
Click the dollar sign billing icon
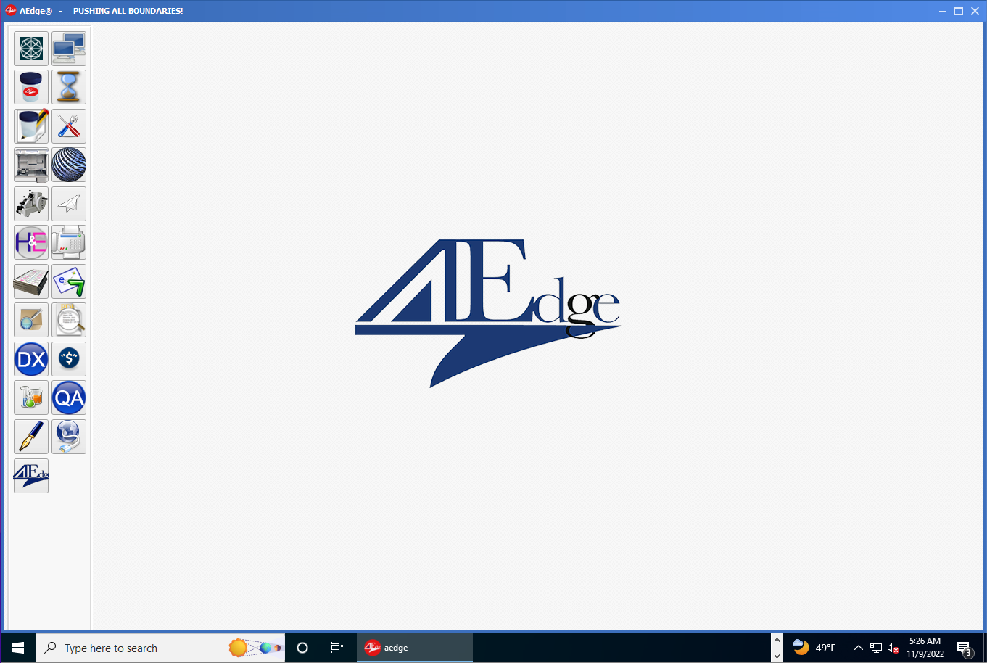(x=69, y=359)
